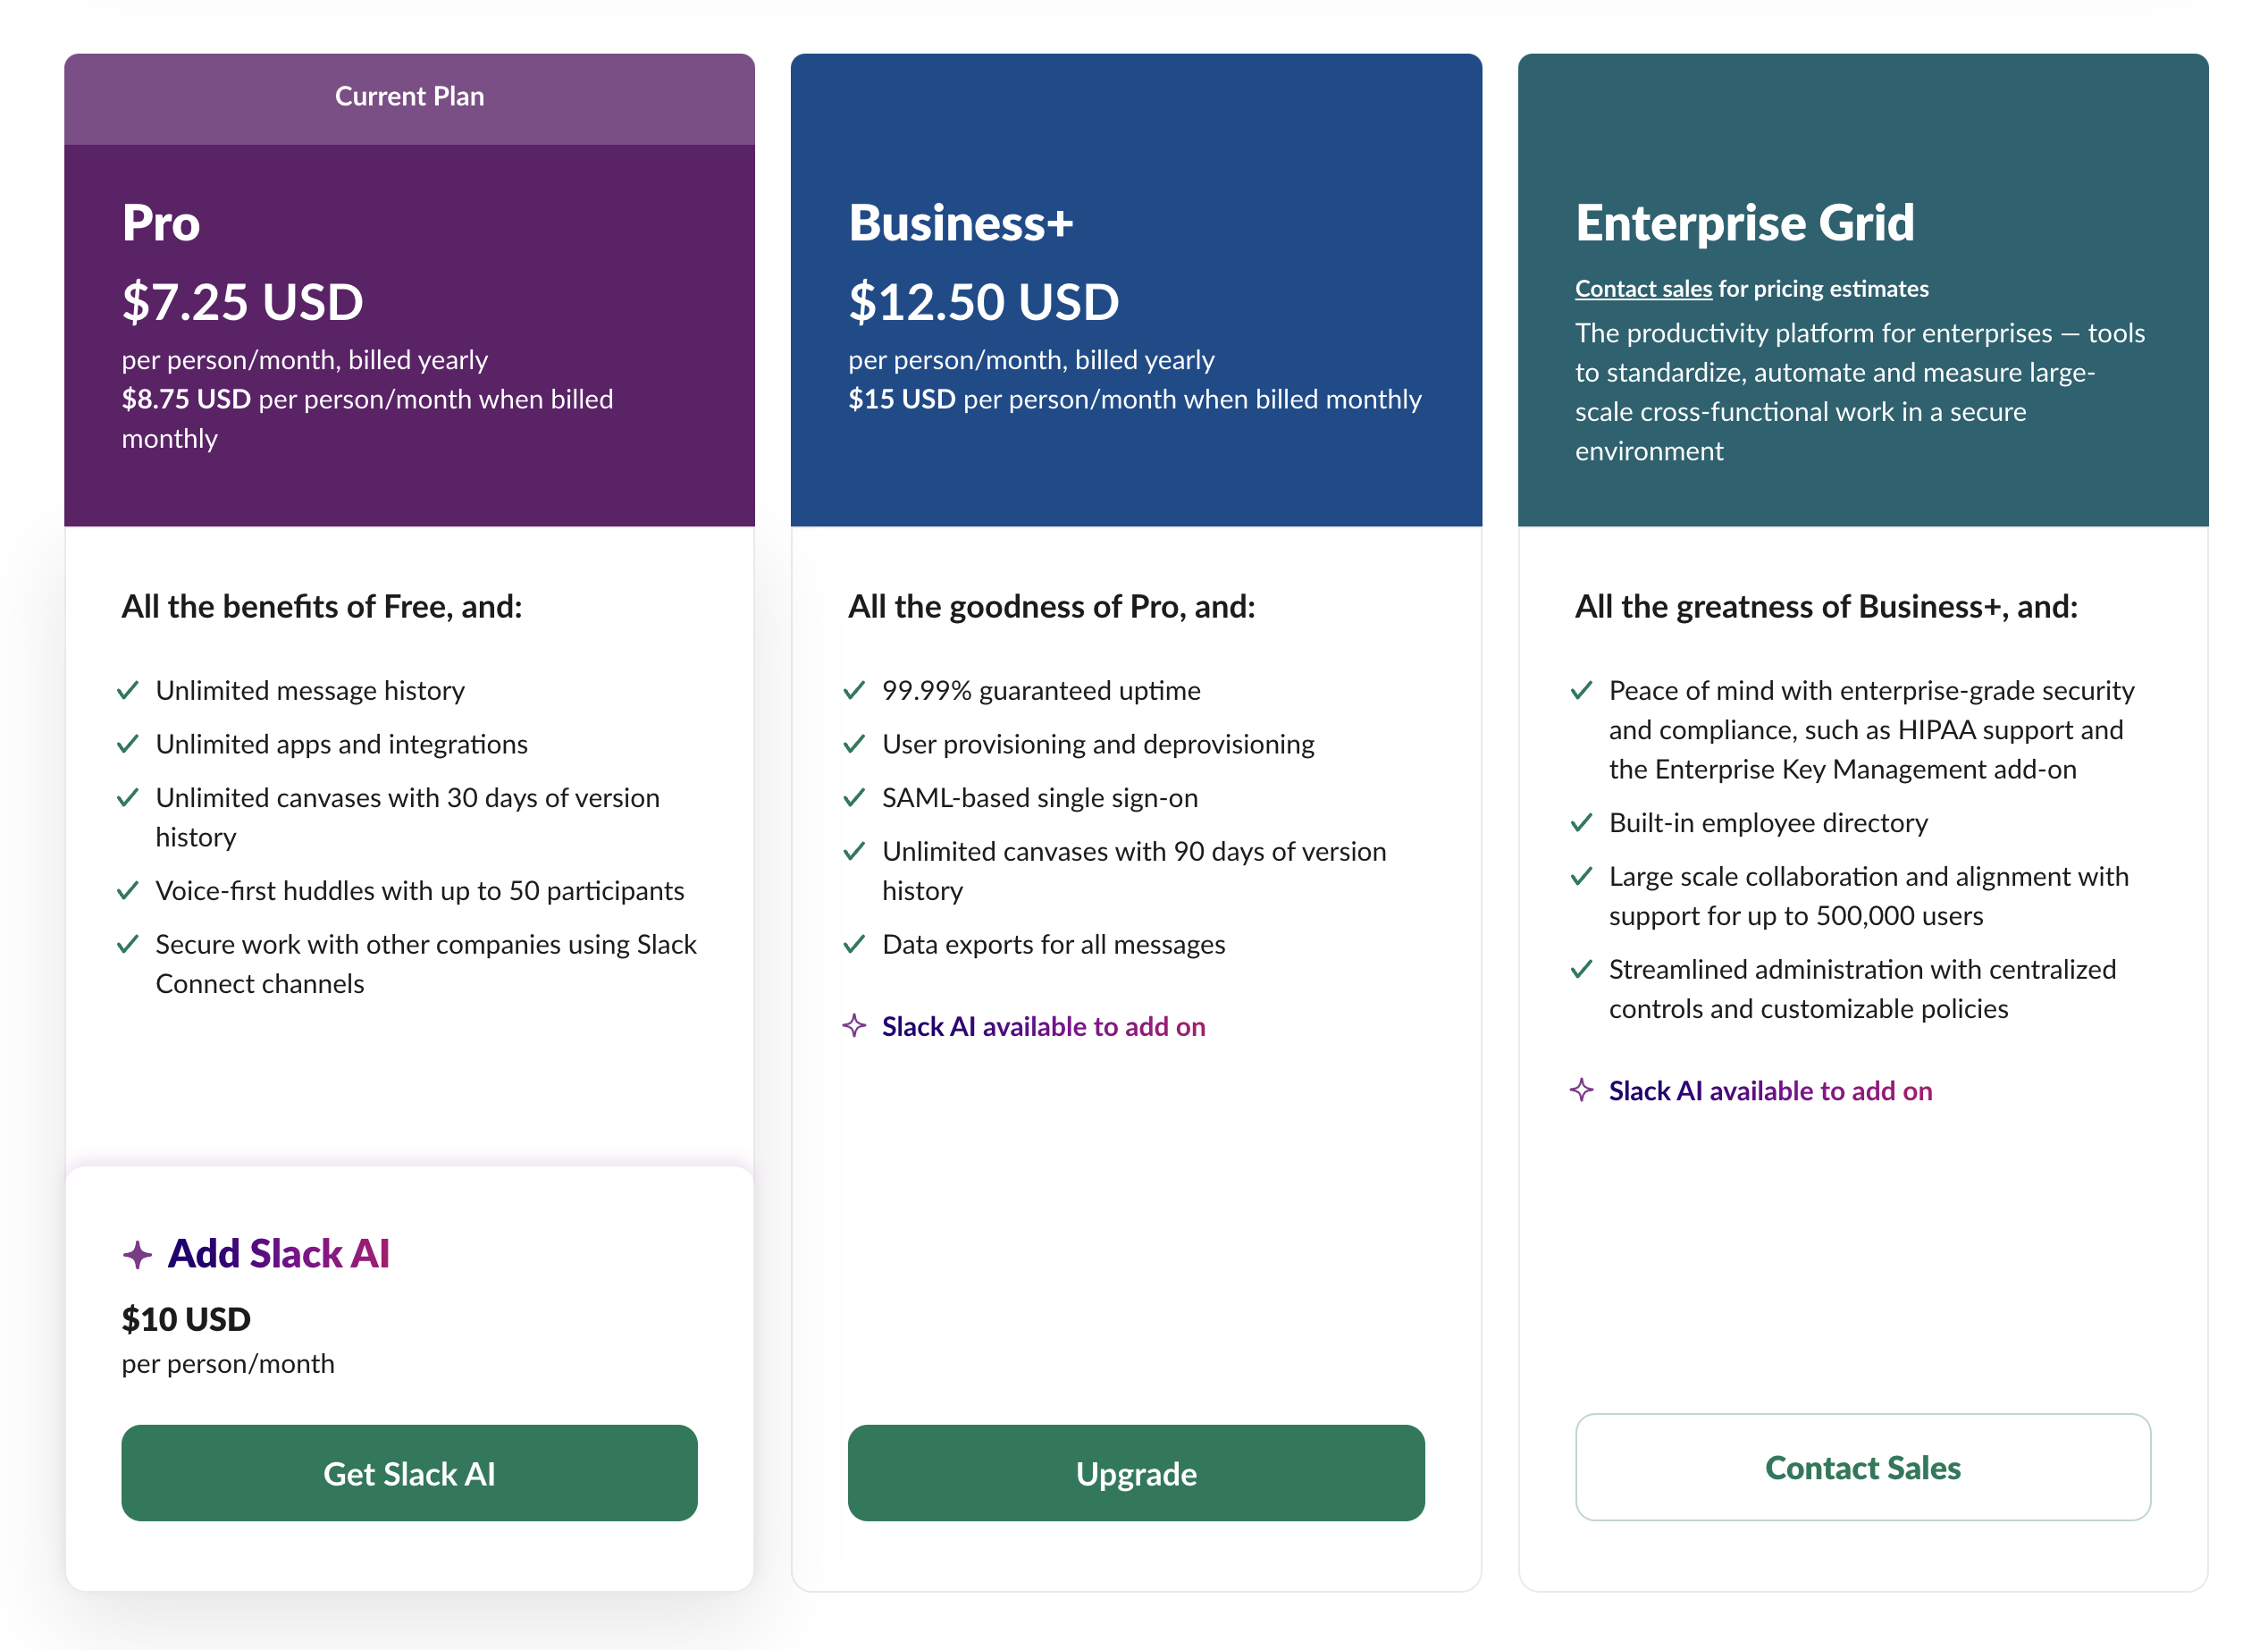Click checkmark beside 99.99% guaranteed uptime
The width and height of the screenshot is (2268, 1650).
click(x=854, y=691)
